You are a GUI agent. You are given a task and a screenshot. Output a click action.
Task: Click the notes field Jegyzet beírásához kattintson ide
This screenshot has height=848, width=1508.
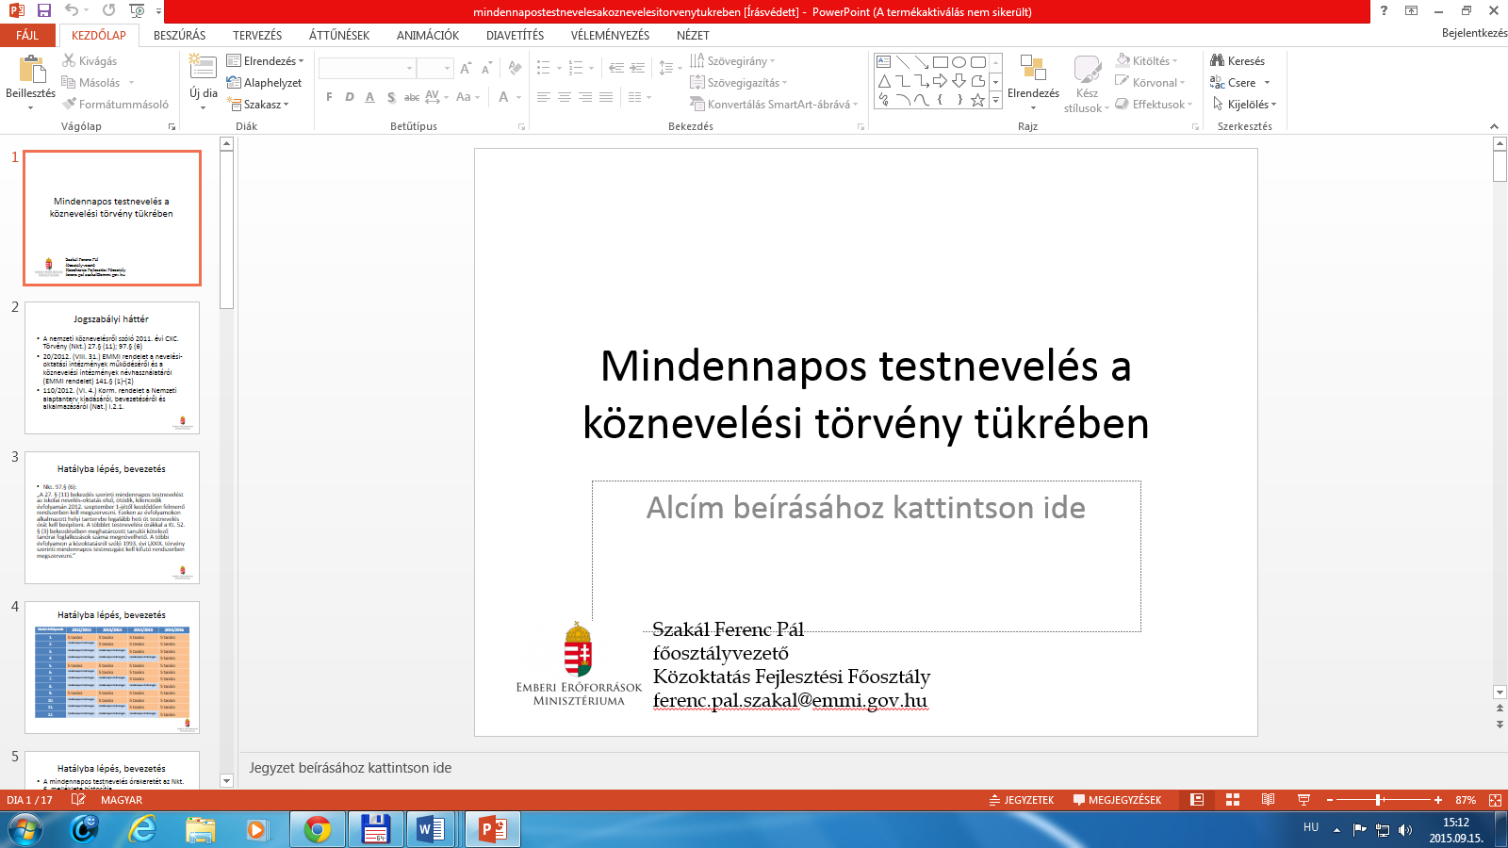[x=350, y=768]
